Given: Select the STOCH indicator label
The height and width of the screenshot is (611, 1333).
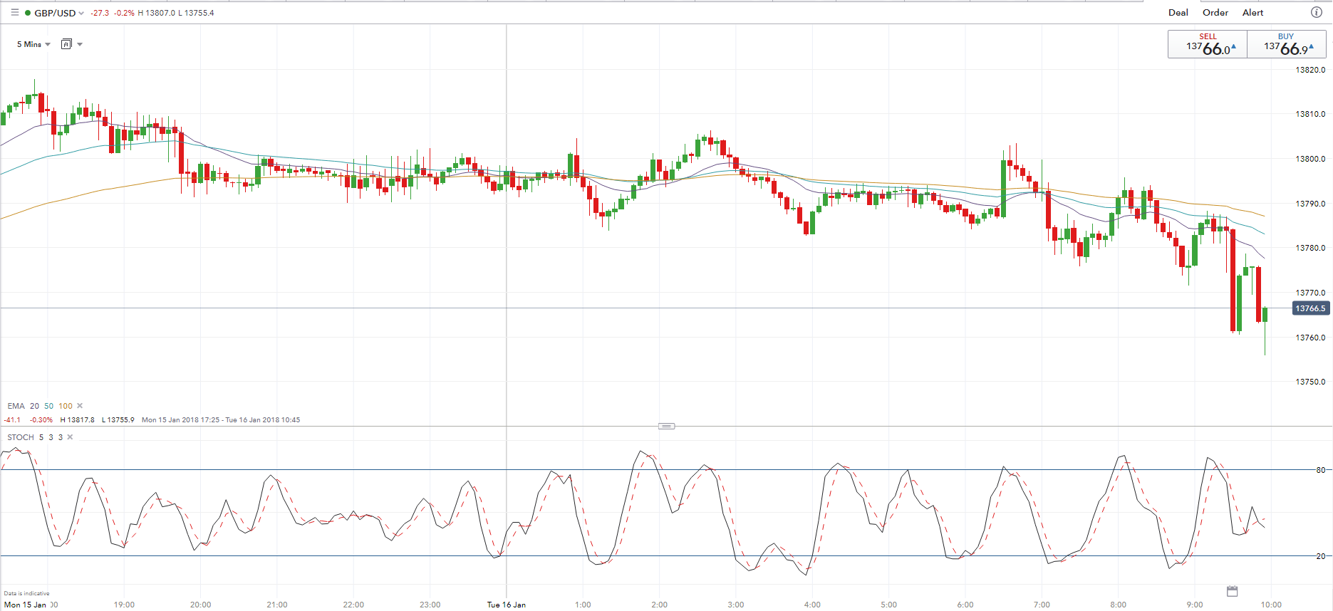Looking at the screenshot, I should [21, 437].
